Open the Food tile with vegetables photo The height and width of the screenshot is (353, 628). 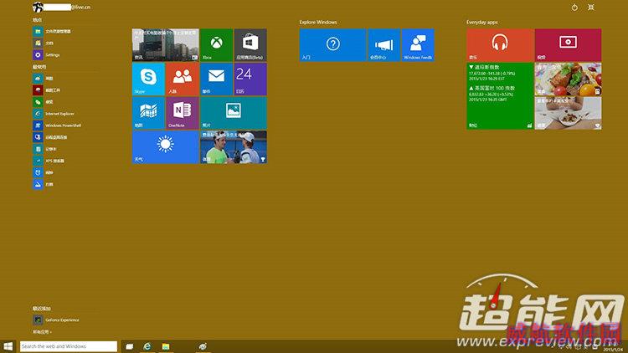(x=568, y=79)
